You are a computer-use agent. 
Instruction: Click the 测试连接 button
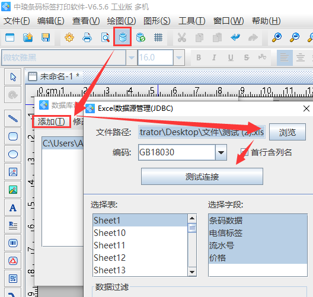coord(202,177)
